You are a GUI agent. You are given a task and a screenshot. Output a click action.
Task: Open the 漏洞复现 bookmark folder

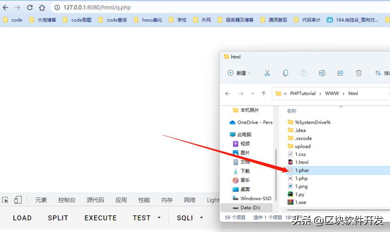pos(274,20)
